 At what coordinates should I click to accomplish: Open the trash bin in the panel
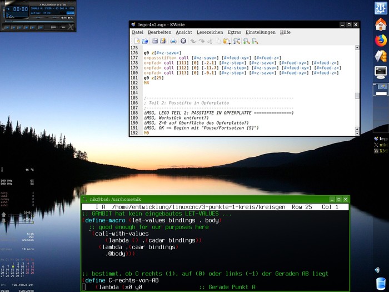coord(381,284)
